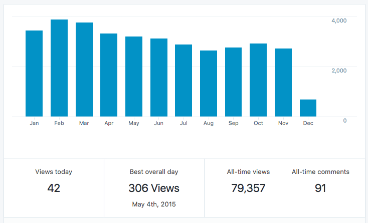368x223 pixels.
Task: Click the Dec axis label
Action: (x=308, y=123)
